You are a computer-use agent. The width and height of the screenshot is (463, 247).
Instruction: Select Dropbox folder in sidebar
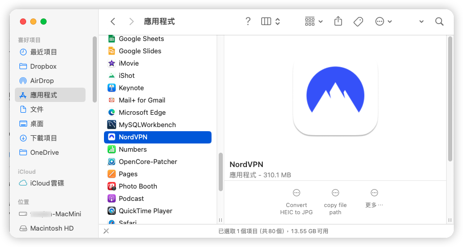(50, 66)
